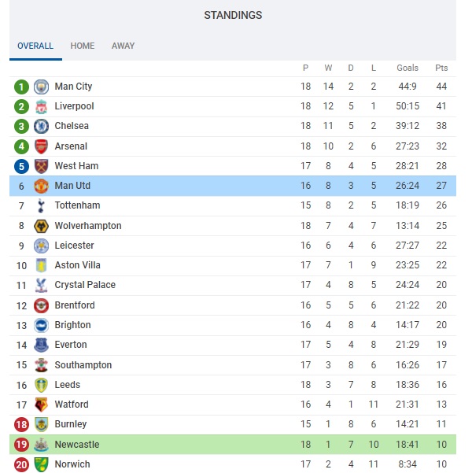This screenshot has width=472, height=473.
Task: Open the Newcastle team link
Action: [x=76, y=445]
